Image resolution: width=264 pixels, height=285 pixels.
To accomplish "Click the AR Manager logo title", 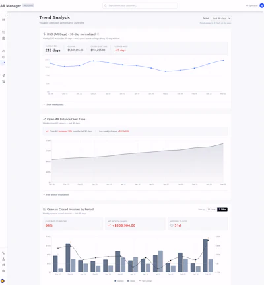I will pyautogui.click(x=11, y=6).
